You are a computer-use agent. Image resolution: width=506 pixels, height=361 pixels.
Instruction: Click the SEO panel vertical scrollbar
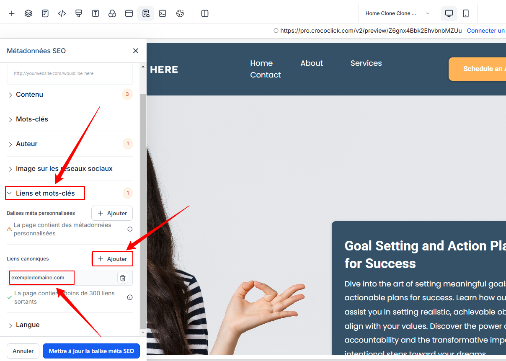click(x=143, y=209)
